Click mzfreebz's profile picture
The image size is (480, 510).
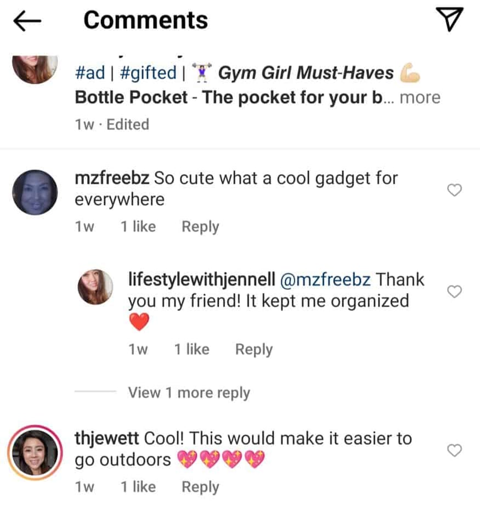point(34,190)
